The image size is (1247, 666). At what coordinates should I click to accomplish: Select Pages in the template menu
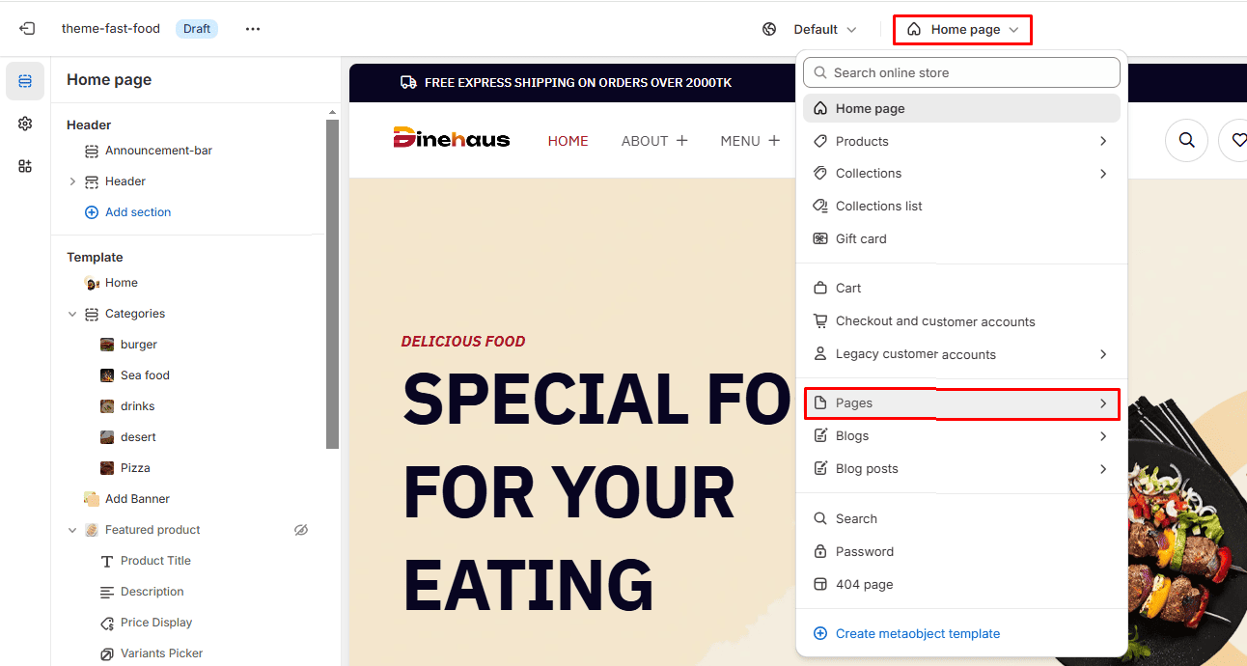[x=961, y=403]
